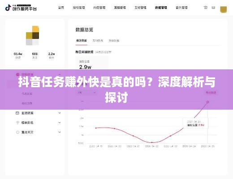Click the 2020-04-21 chart data point
The width and height of the screenshot is (233, 179).
point(133,136)
